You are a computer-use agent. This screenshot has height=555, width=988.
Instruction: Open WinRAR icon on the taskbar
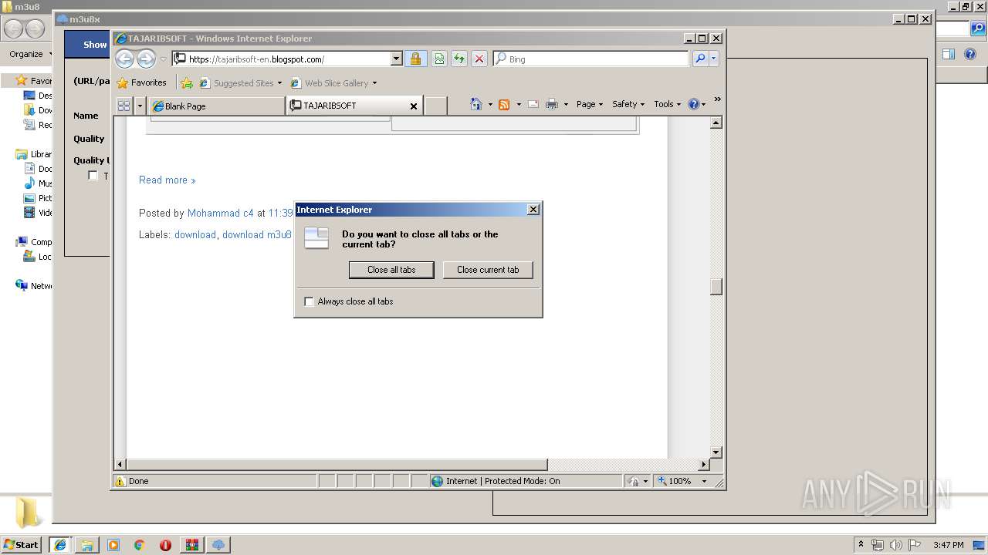click(x=191, y=545)
